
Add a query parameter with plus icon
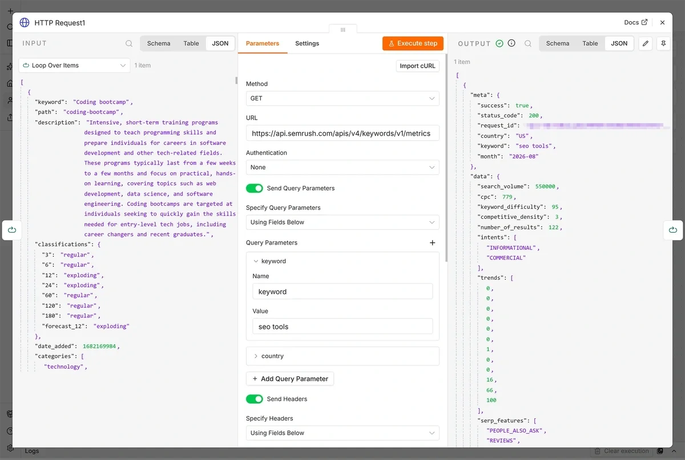click(432, 243)
